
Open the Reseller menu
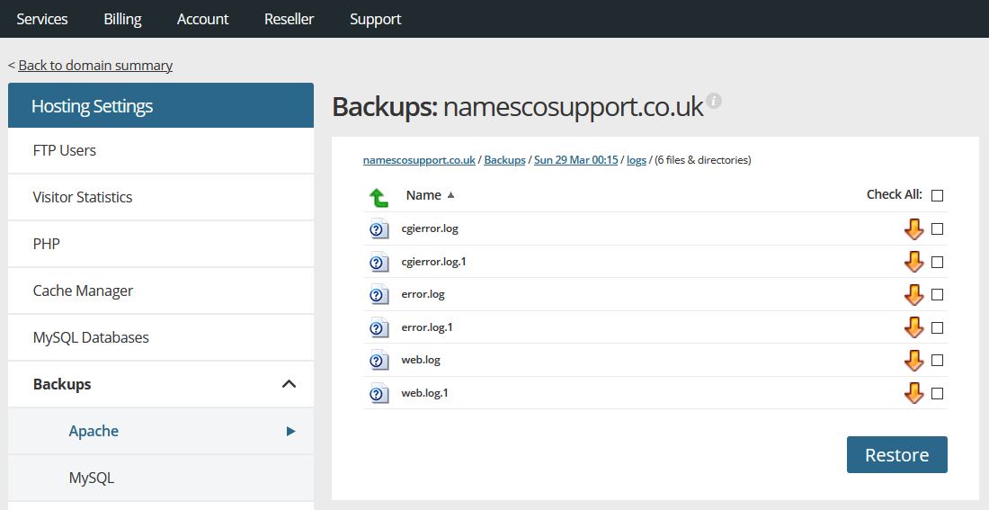pos(289,19)
